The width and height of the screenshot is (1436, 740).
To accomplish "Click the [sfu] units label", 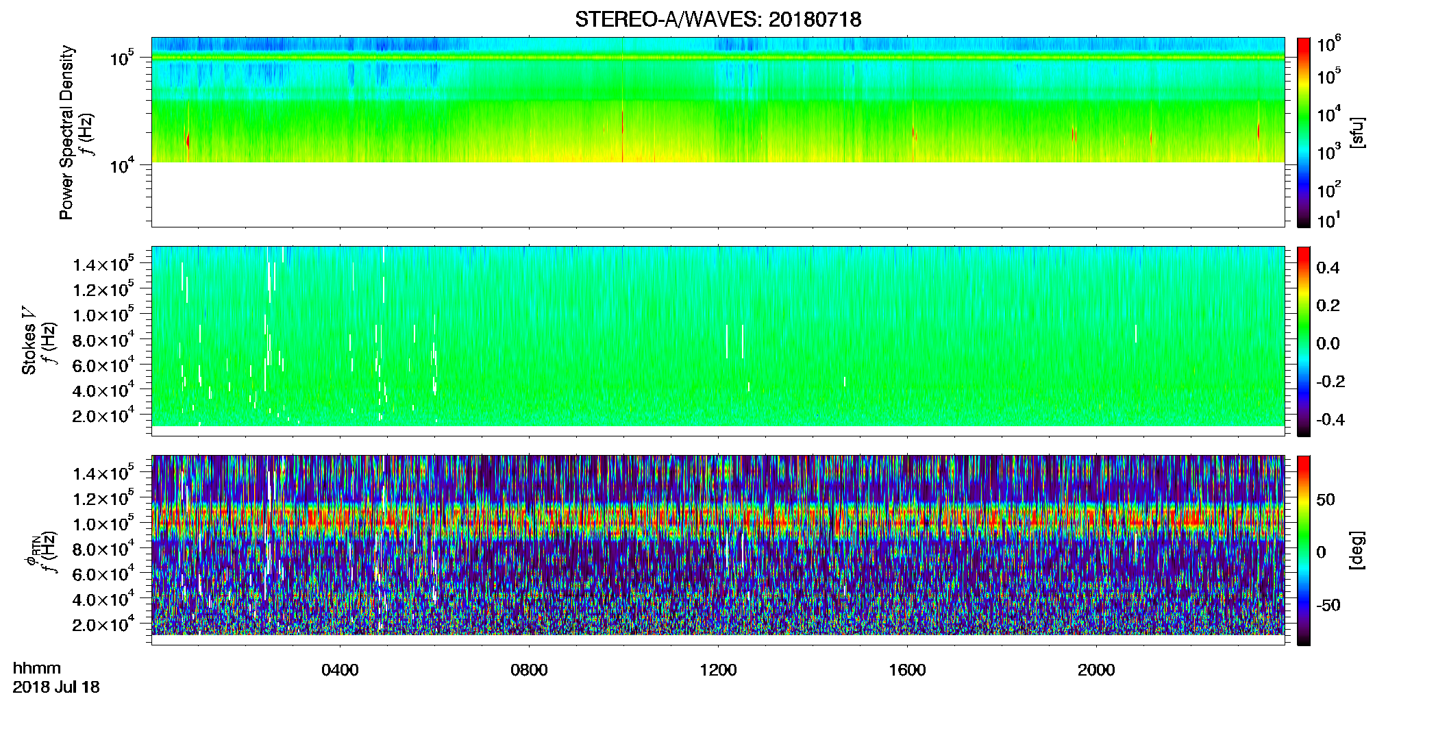I will pos(1357,132).
